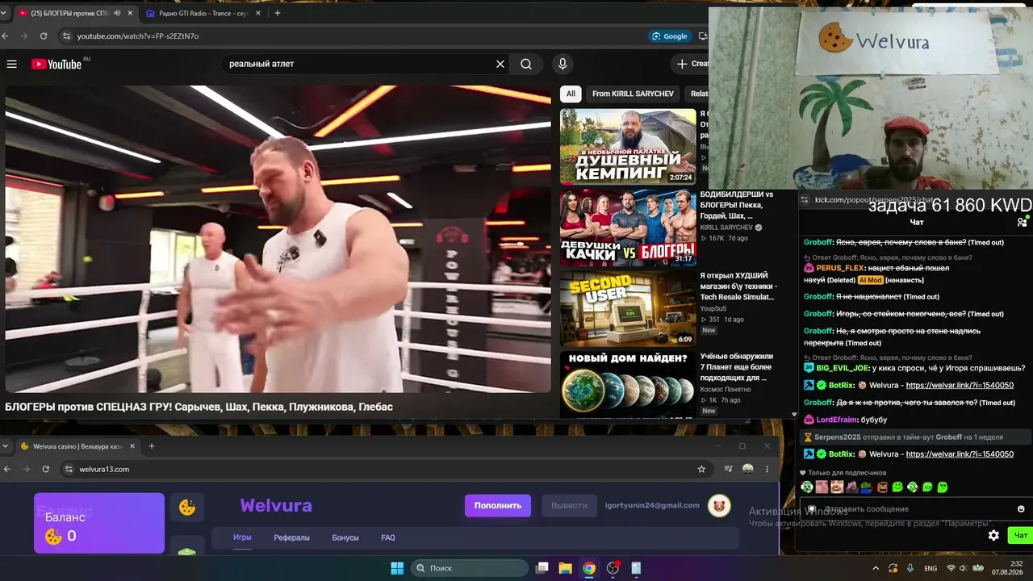The image size is (1033, 581).
Task: Open the Космос Понятно channel name
Action: 725,389
